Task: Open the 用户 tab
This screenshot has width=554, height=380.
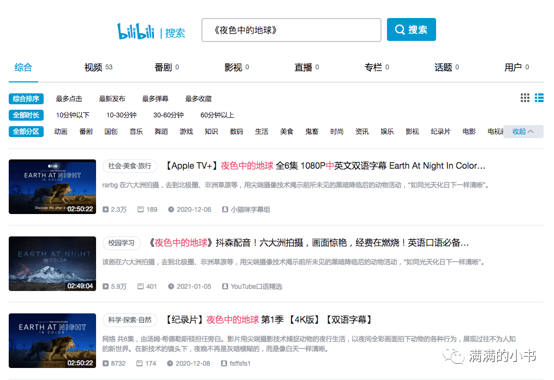Action: point(516,67)
